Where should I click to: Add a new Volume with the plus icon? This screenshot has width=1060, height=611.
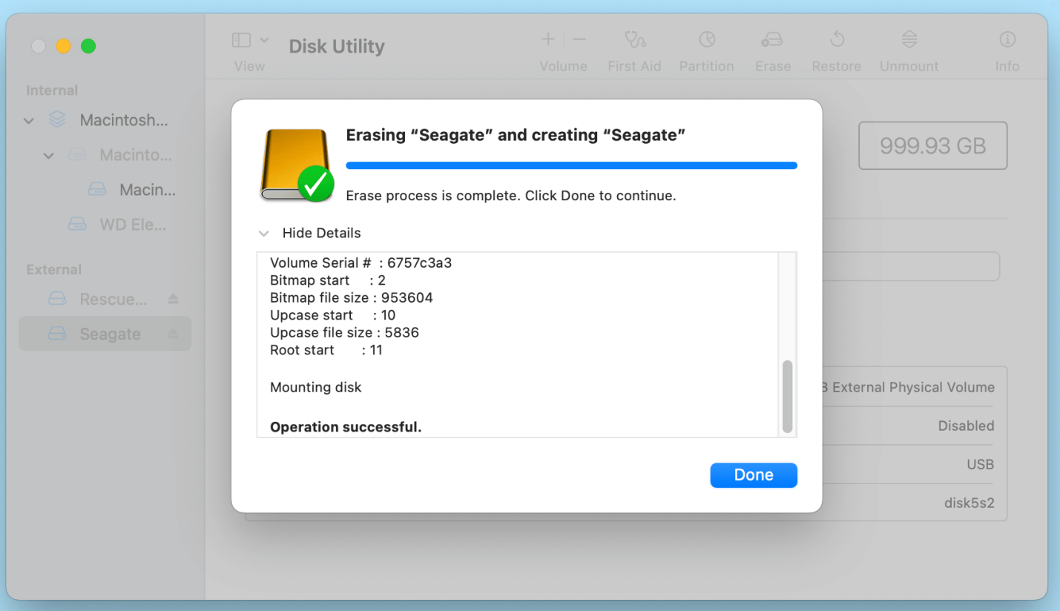[x=547, y=39]
